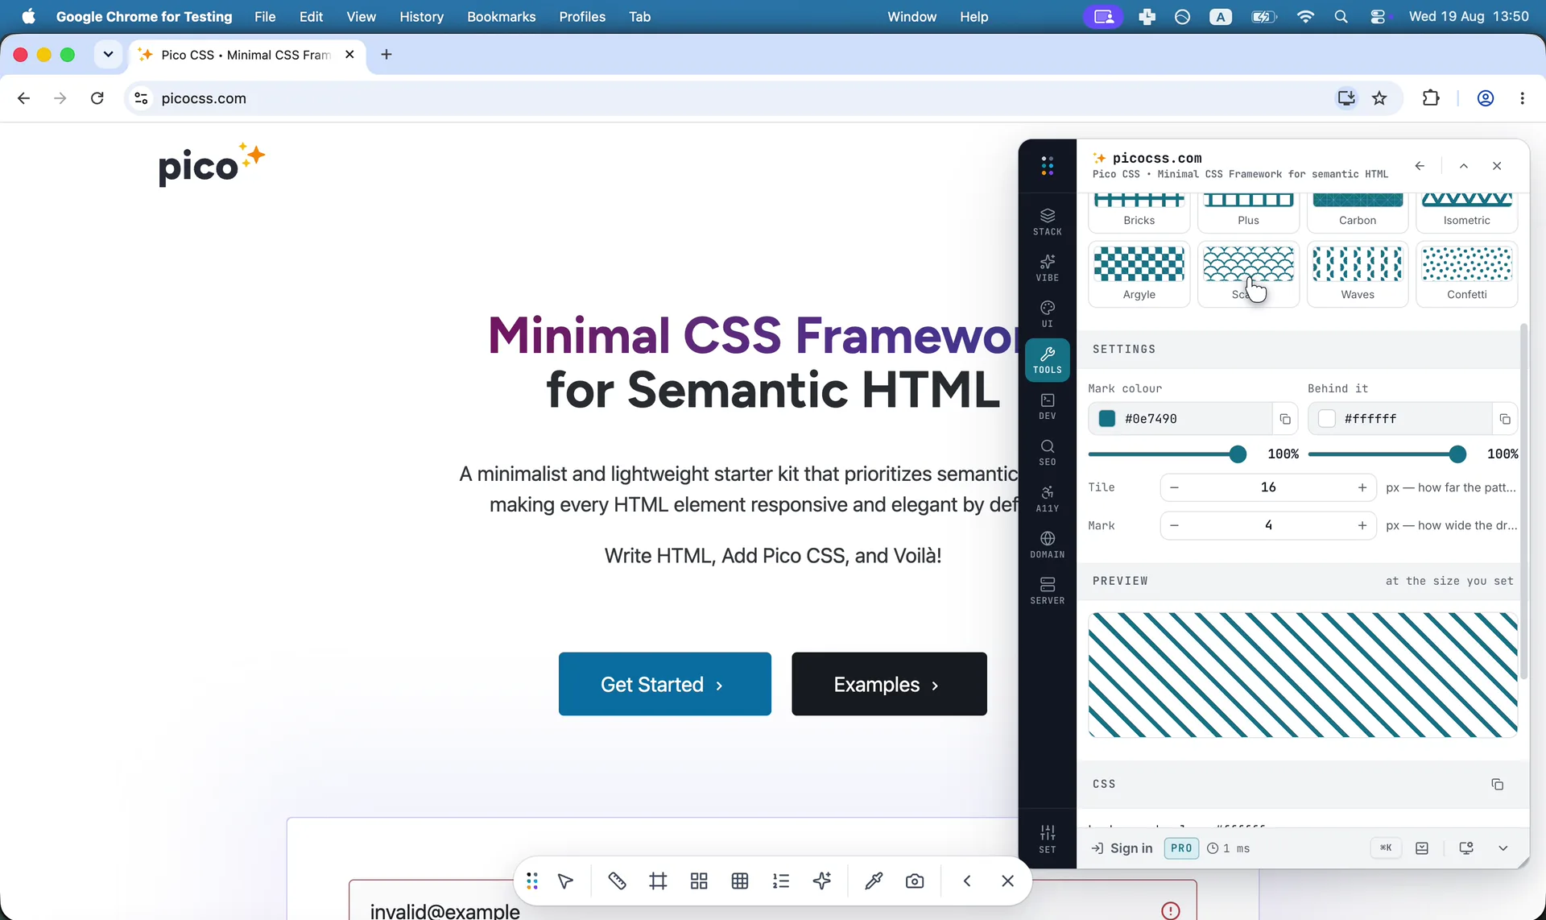Click the numbered list tool
The image size is (1546, 920).
(x=781, y=881)
